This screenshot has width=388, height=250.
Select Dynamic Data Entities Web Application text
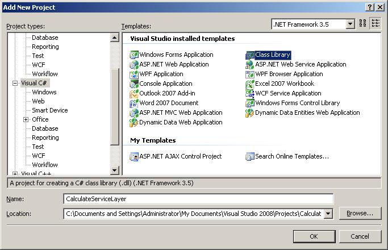point(307,113)
